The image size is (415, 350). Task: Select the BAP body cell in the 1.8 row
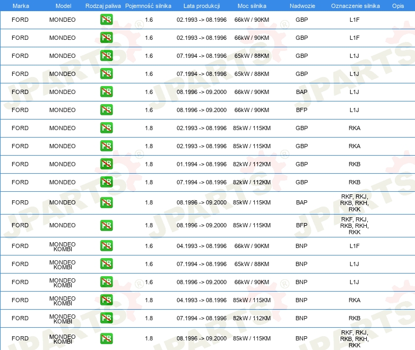pos(302,202)
